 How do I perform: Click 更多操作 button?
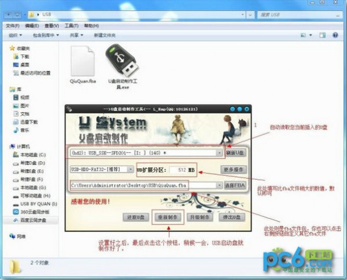[x=234, y=170]
